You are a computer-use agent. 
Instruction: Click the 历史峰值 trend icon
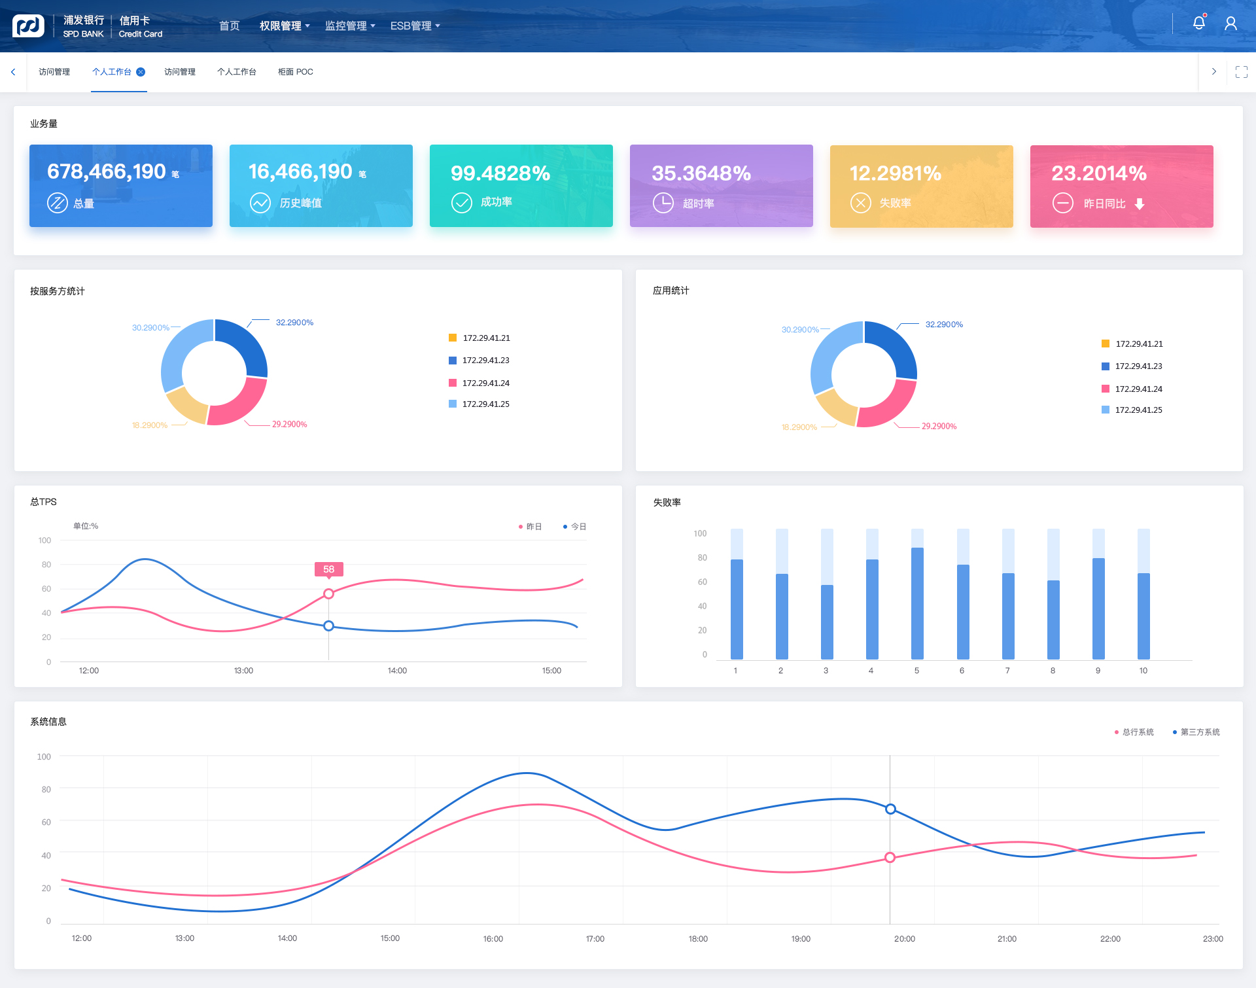(260, 203)
